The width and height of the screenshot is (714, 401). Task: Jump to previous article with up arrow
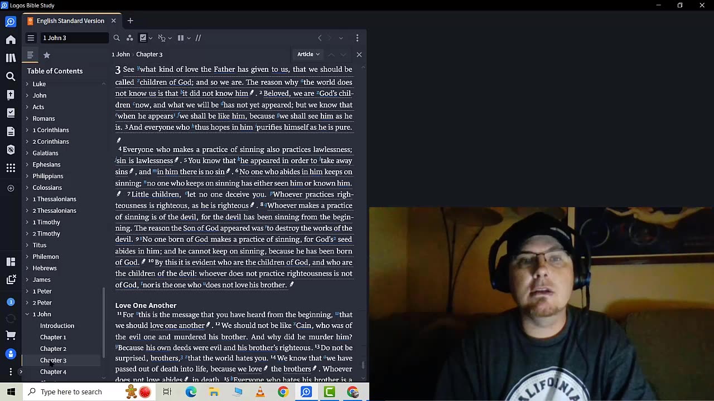pos(331,54)
